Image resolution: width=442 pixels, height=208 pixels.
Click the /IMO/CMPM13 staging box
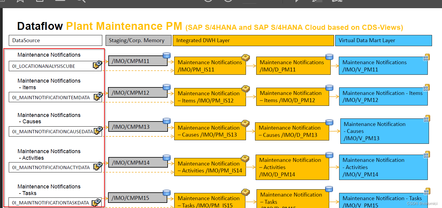click(x=138, y=127)
